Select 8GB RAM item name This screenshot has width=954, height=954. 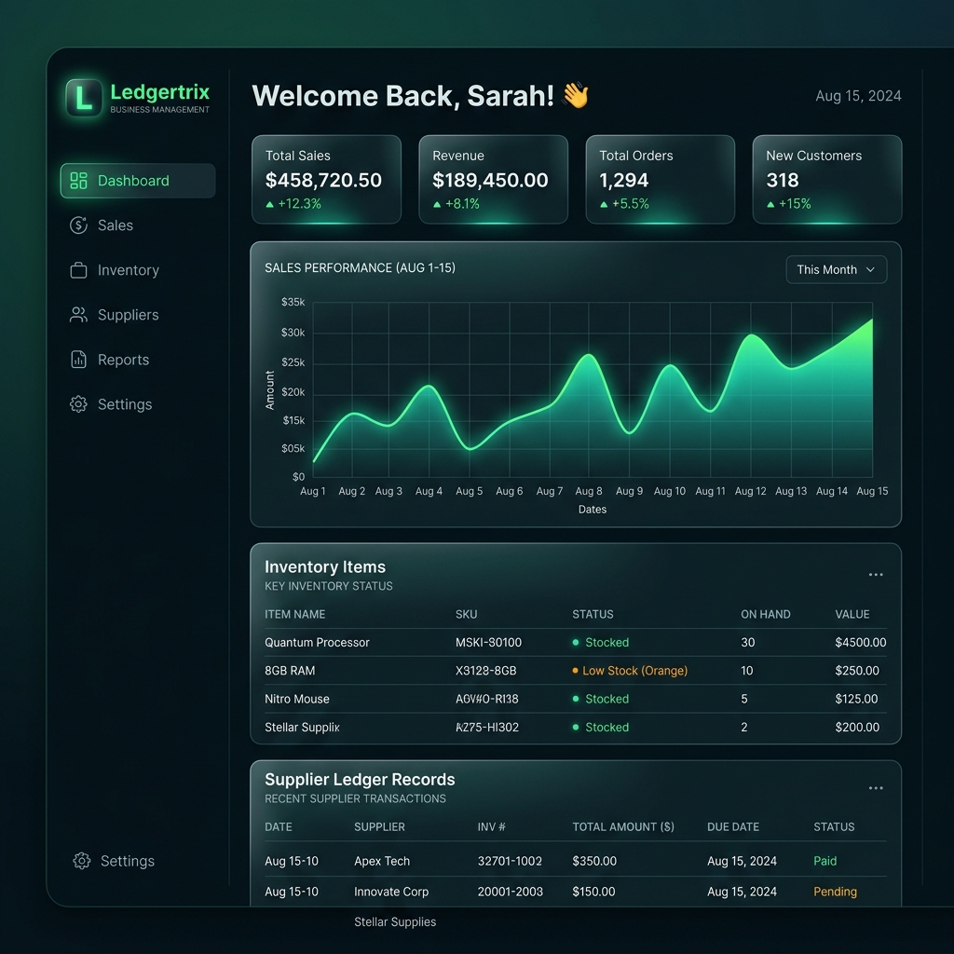pyautogui.click(x=290, y=671)
